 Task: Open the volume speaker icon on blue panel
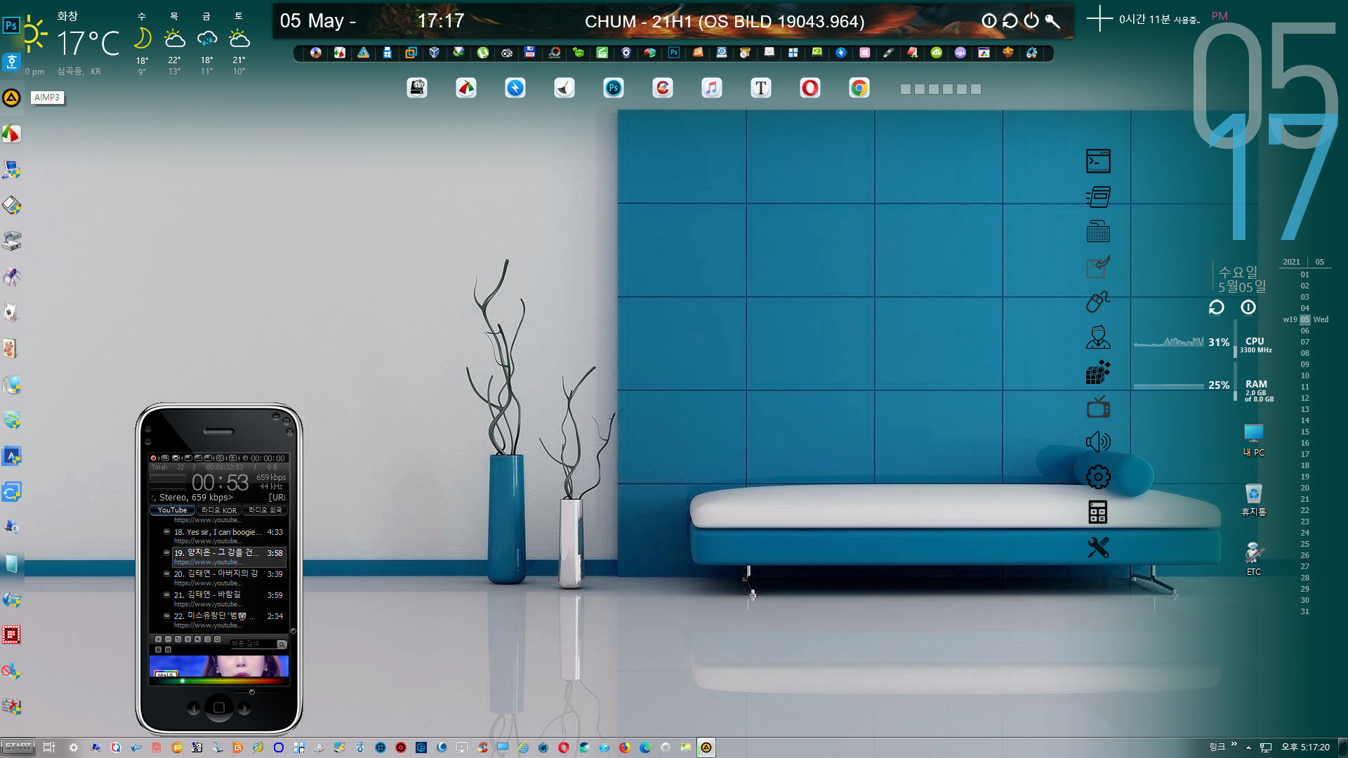click(1098, 442)
